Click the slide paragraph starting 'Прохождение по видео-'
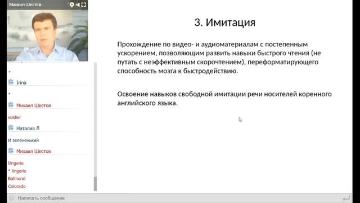This screenshot has width=360, height=203. coord(219,58)
